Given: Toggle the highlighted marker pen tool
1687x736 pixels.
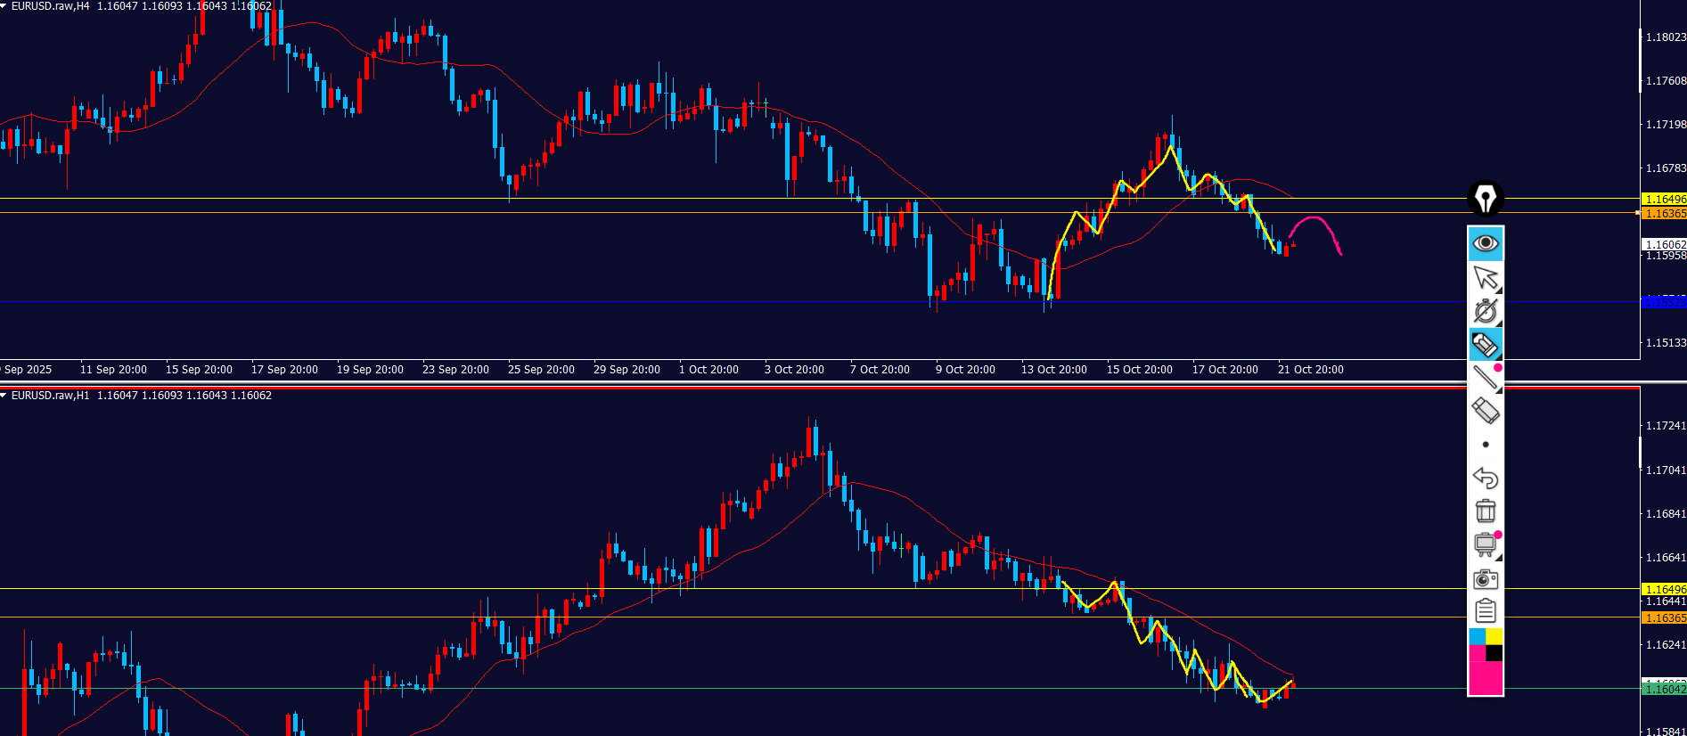Looking at the screenshot, I should (1485, 345).
